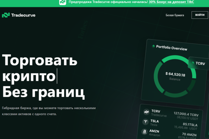
Task: Click the TCRV tag on the donut chart
Action: click(x=199, y=63)
